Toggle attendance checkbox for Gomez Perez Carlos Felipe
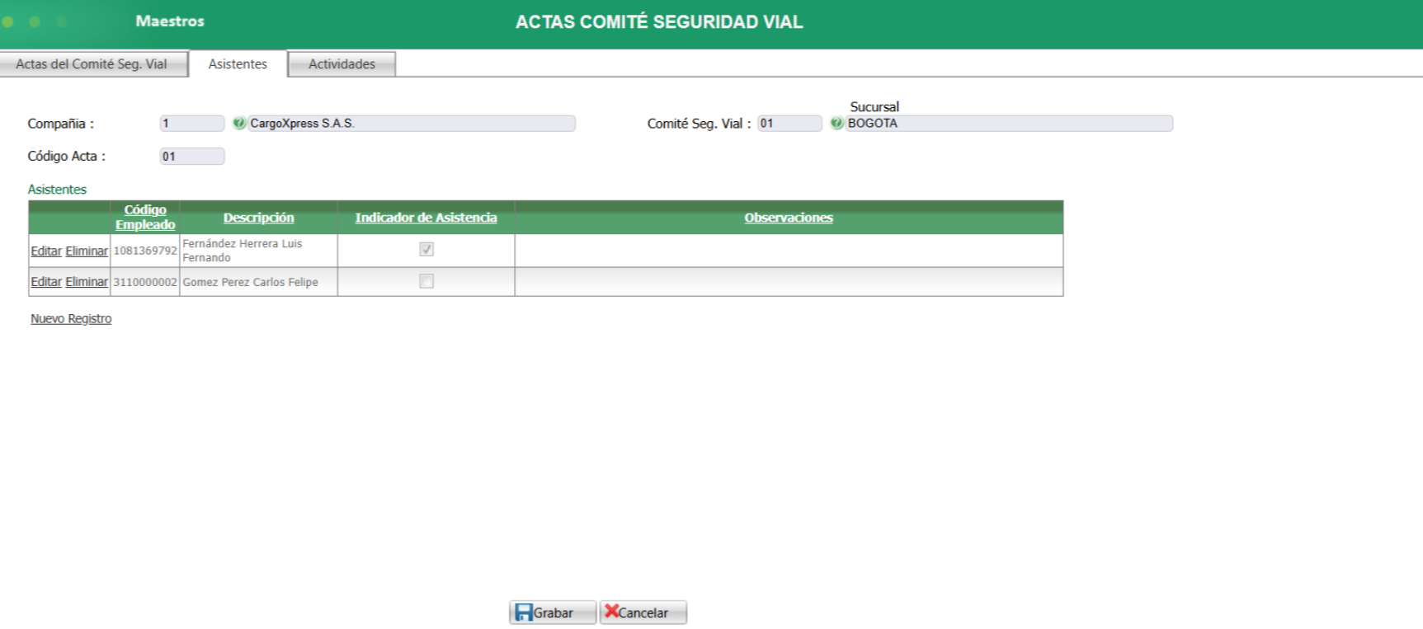The height and width of the screenshot is (629, 1423). tap(426, 281)
